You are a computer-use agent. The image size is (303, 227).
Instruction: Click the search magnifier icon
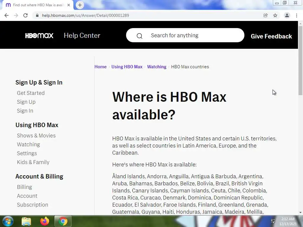(x=139, y=36)
